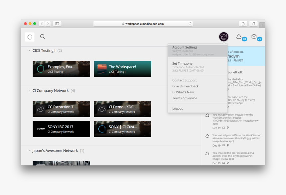The width and height of the screenshot is (286, 195).
Task: Click the Safari address bar
Action: pyautogui.click(x=143, y=24)
